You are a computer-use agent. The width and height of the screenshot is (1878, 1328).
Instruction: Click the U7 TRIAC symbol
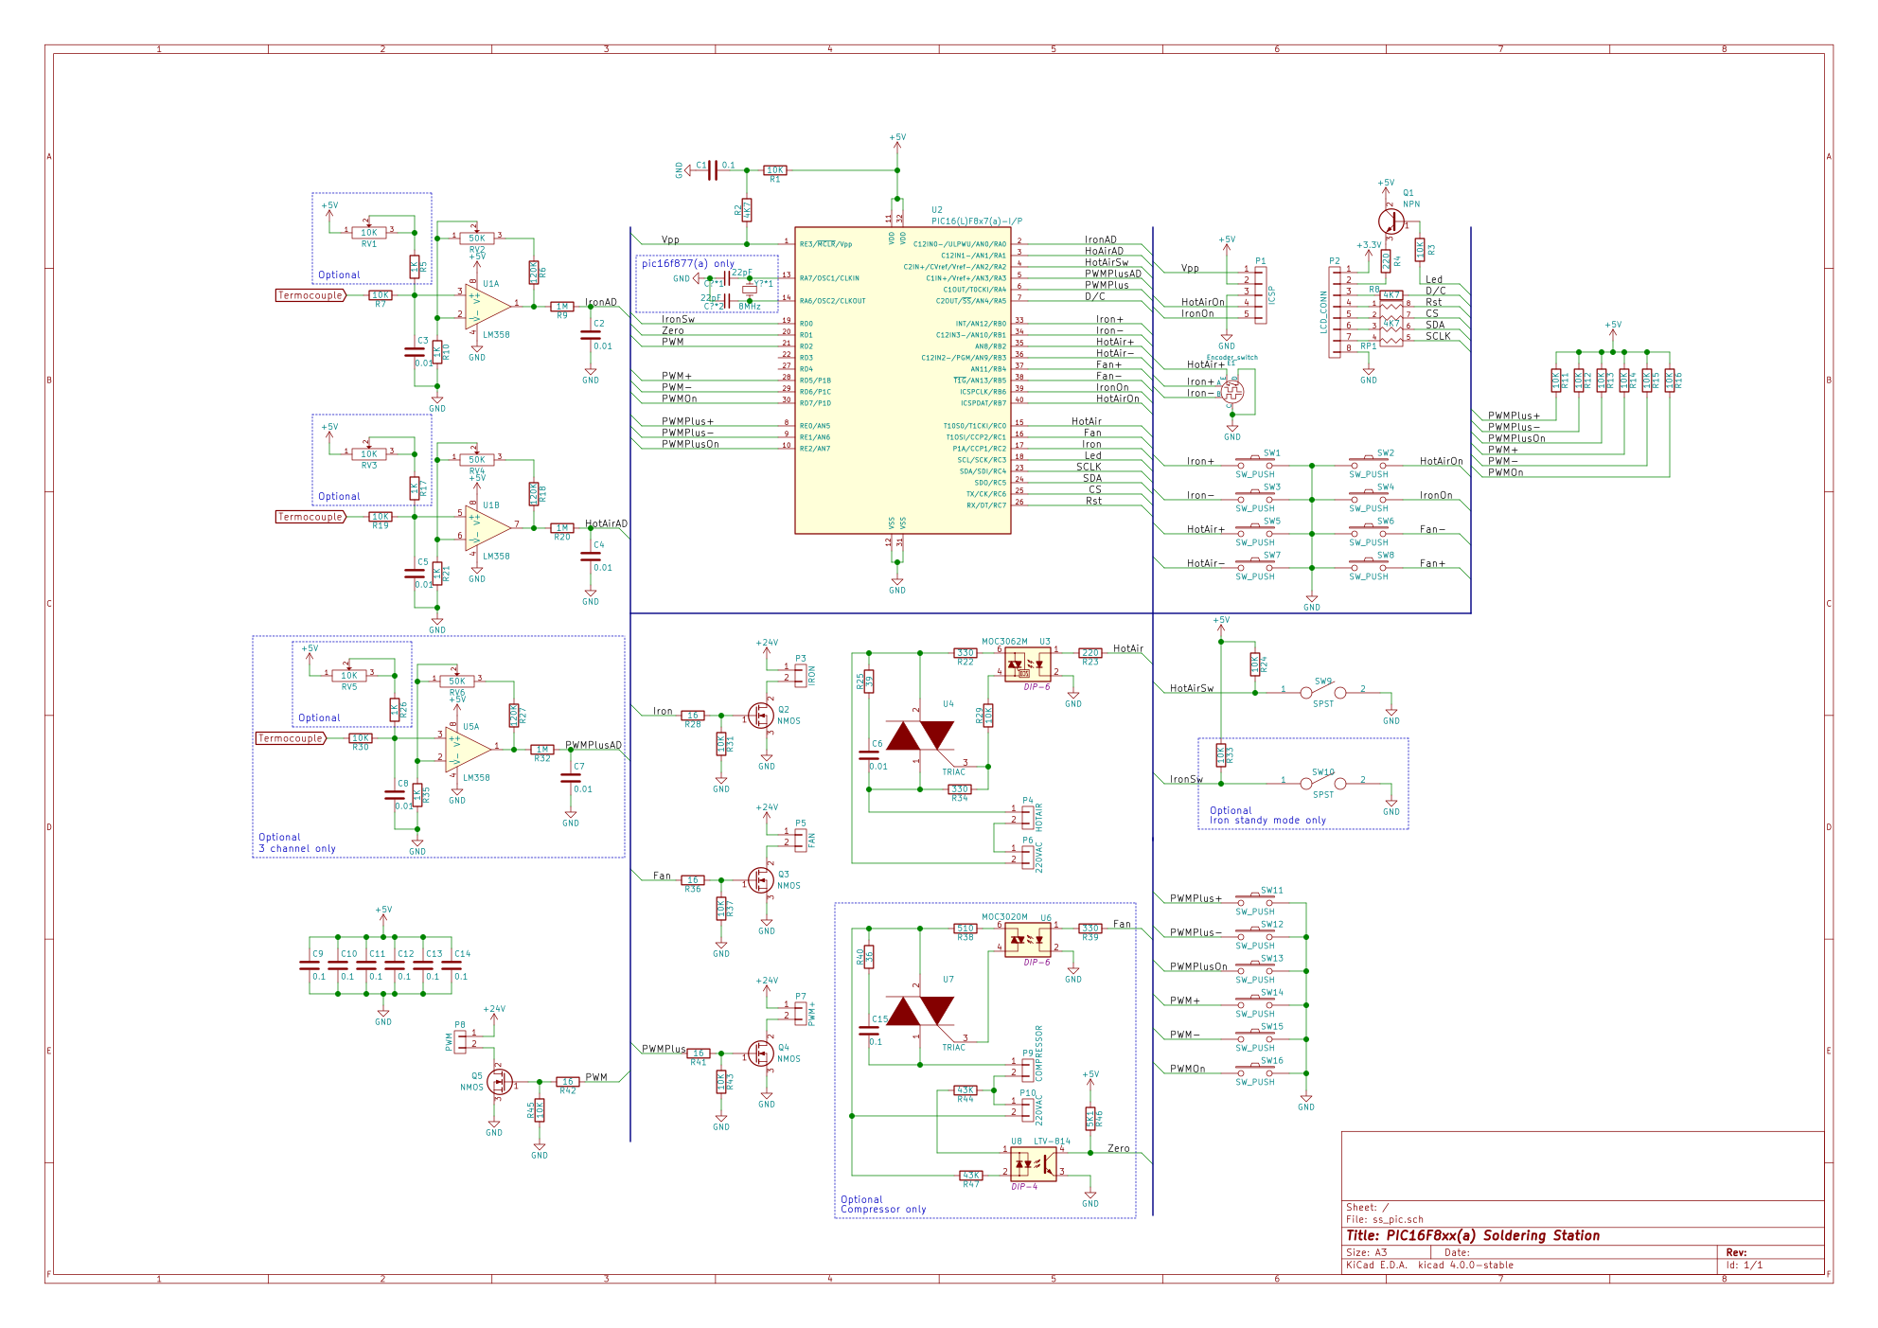920,1011
